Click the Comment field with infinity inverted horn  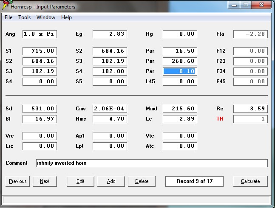click(x=152, y=163)
